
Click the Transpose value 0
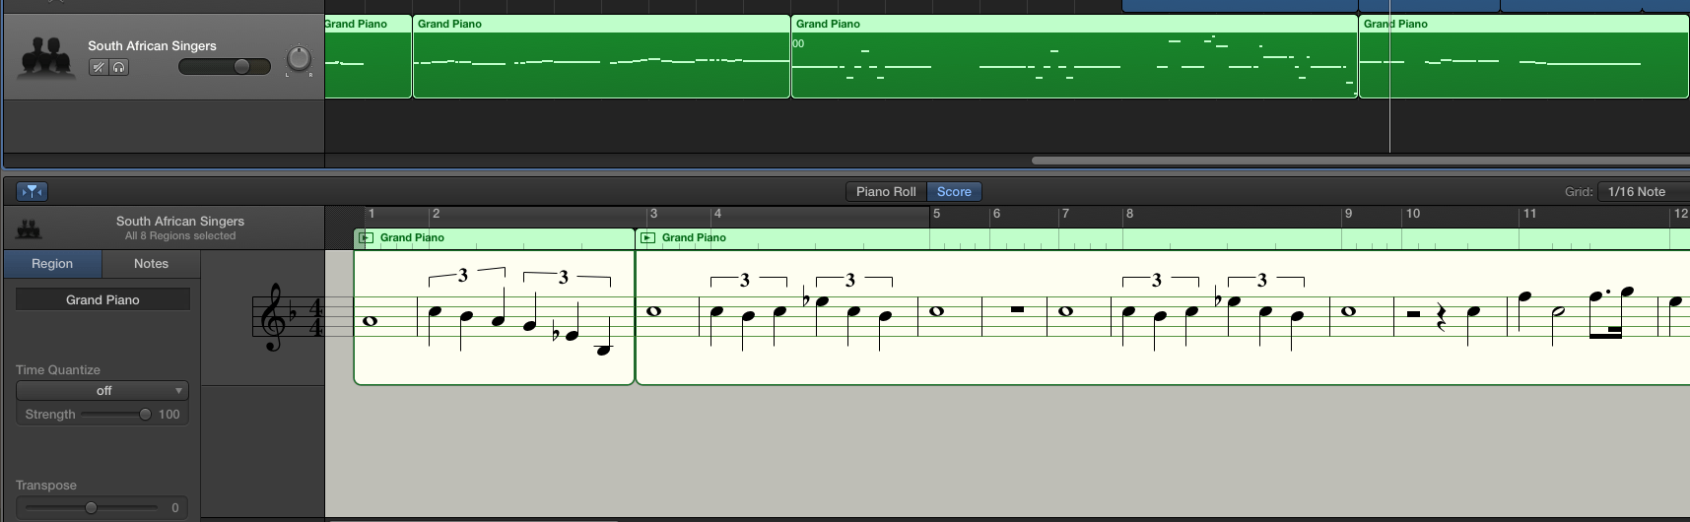(x=175, y=508)
